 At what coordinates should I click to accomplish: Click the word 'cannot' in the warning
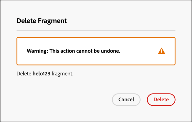84,51
